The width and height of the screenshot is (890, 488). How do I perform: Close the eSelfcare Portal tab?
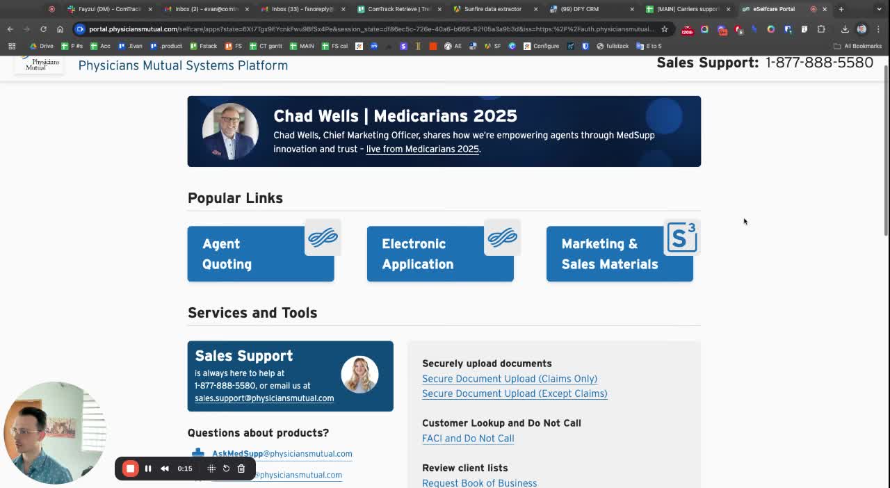825,9
